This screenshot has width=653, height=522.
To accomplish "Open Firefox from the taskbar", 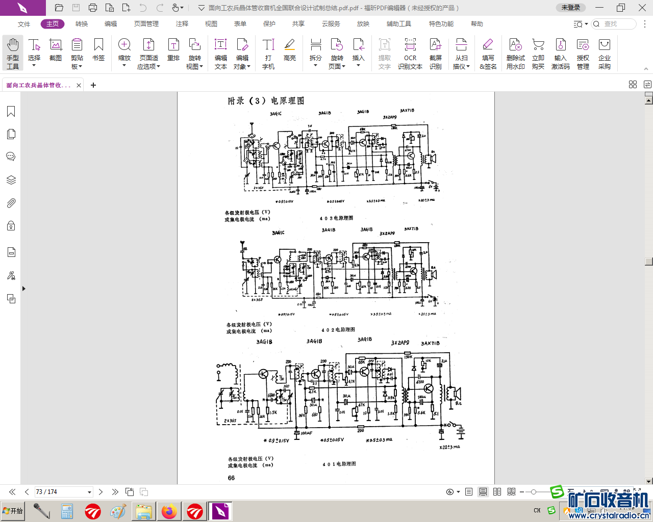I will click(169, 511).
